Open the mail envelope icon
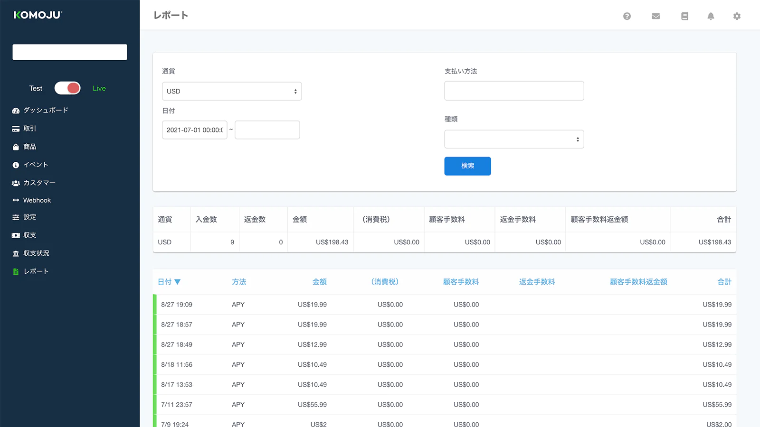The width and height of the screenshot is (760, 427). [x=656, y=16]
